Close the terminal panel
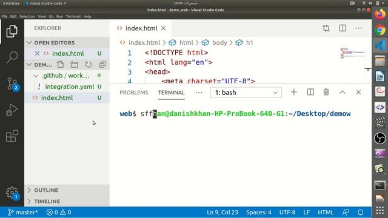 [x=358, y=92]
